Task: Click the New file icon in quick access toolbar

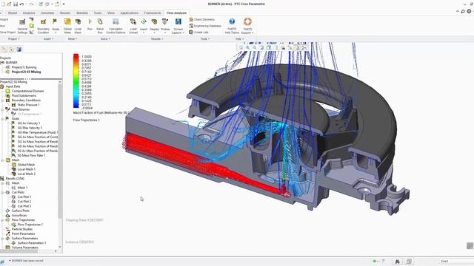Action: (x=2, y=4)
